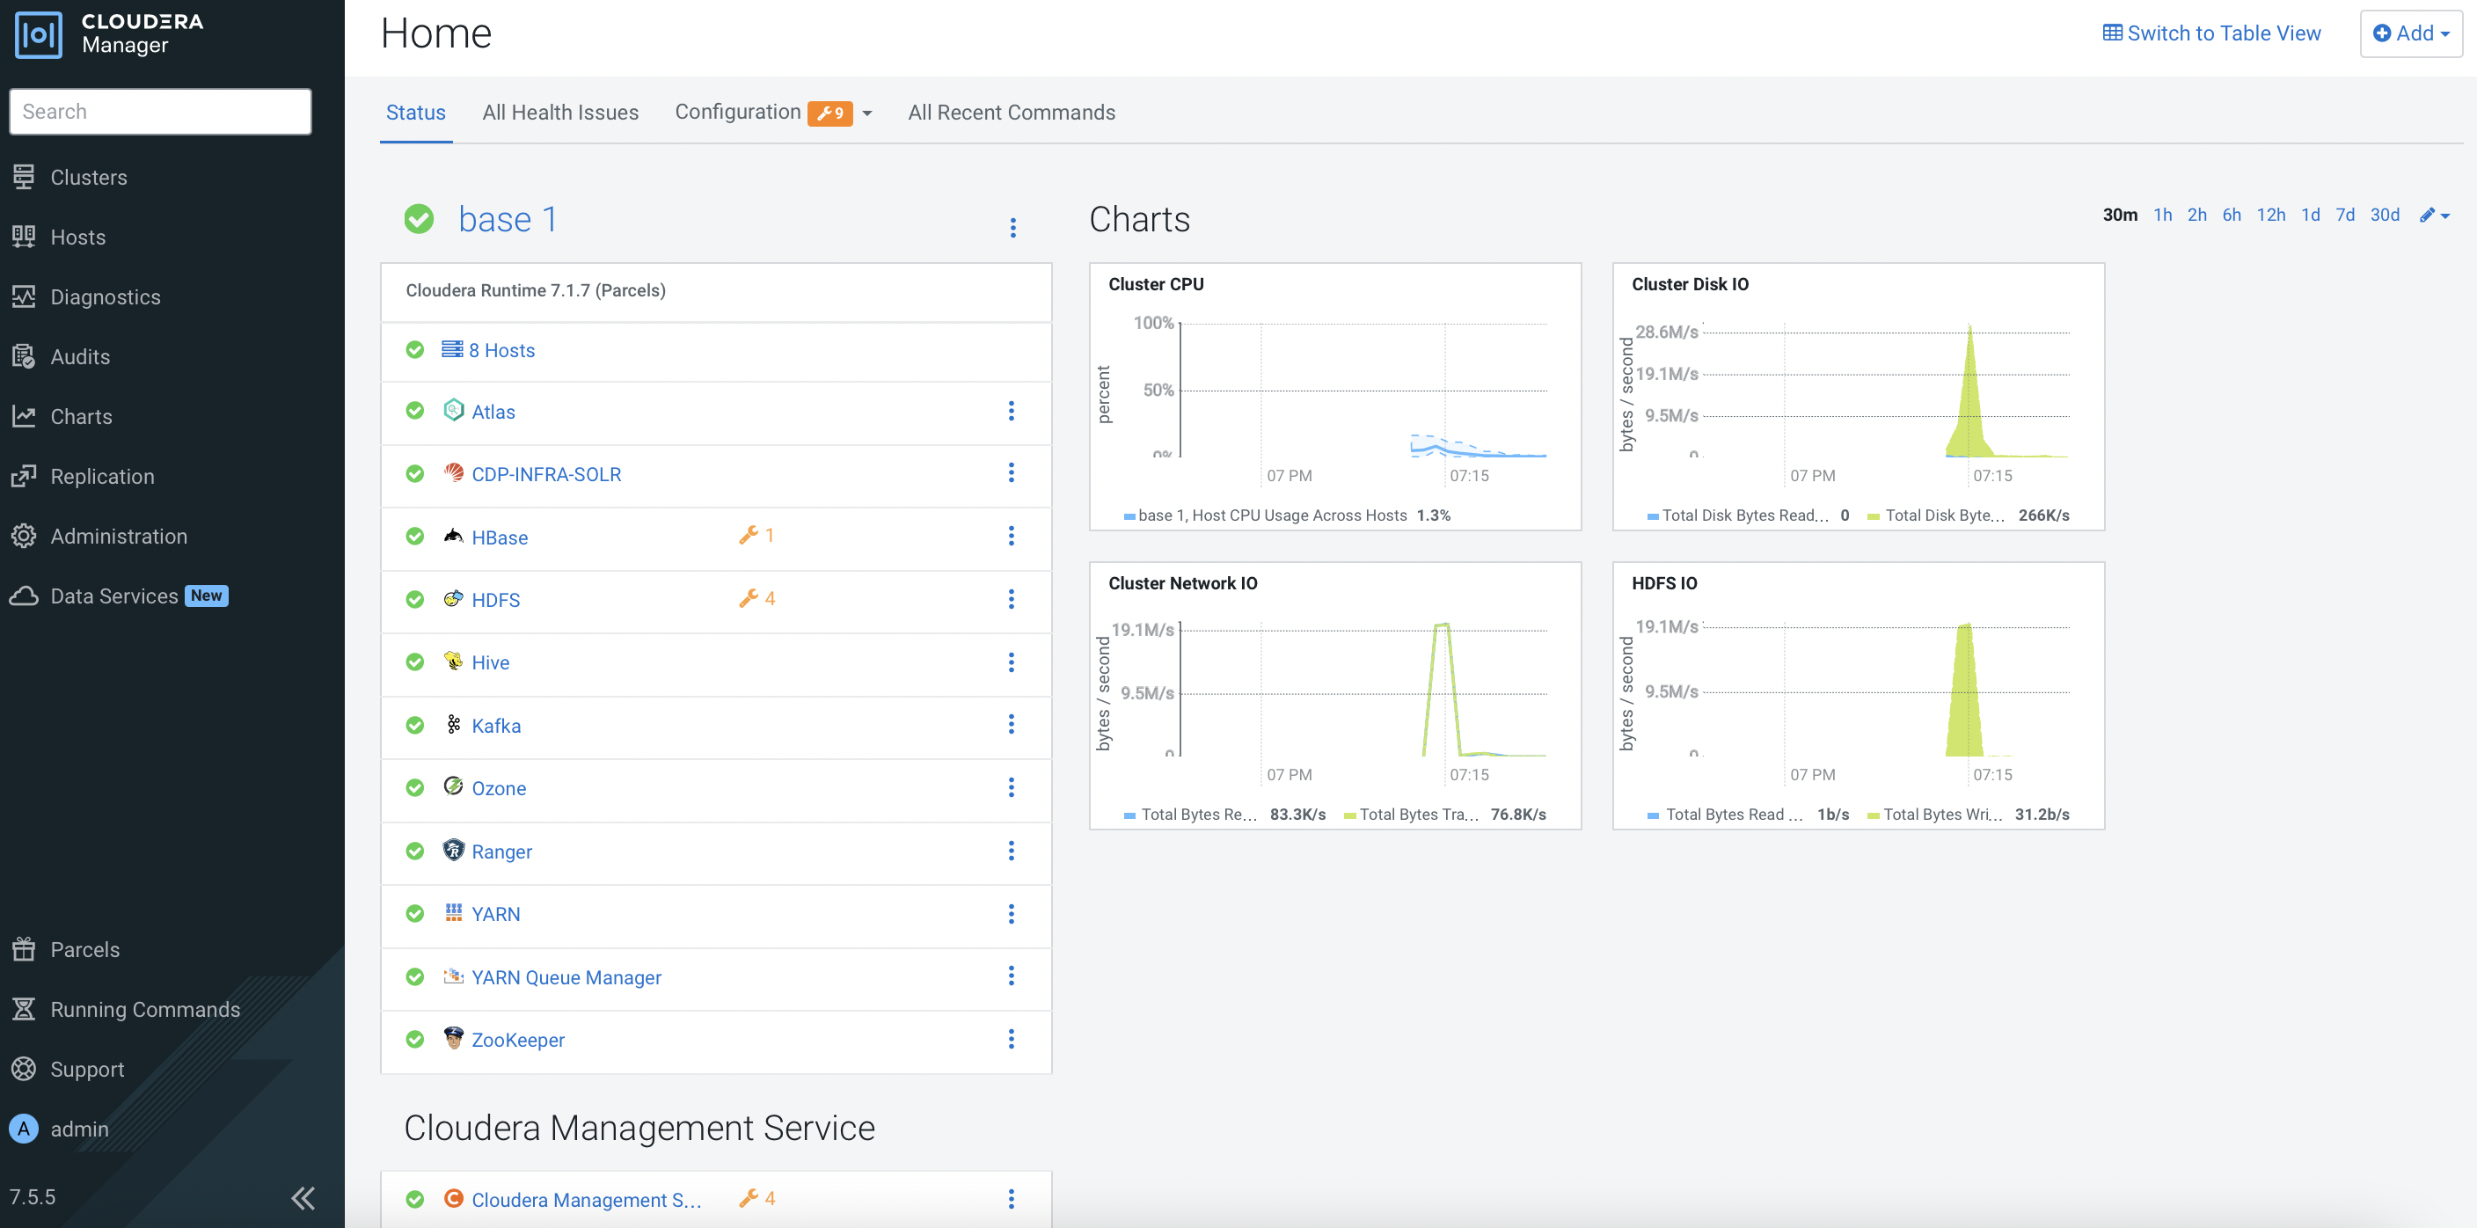Expand the Add dropdown button

[x=2411, y=33]
